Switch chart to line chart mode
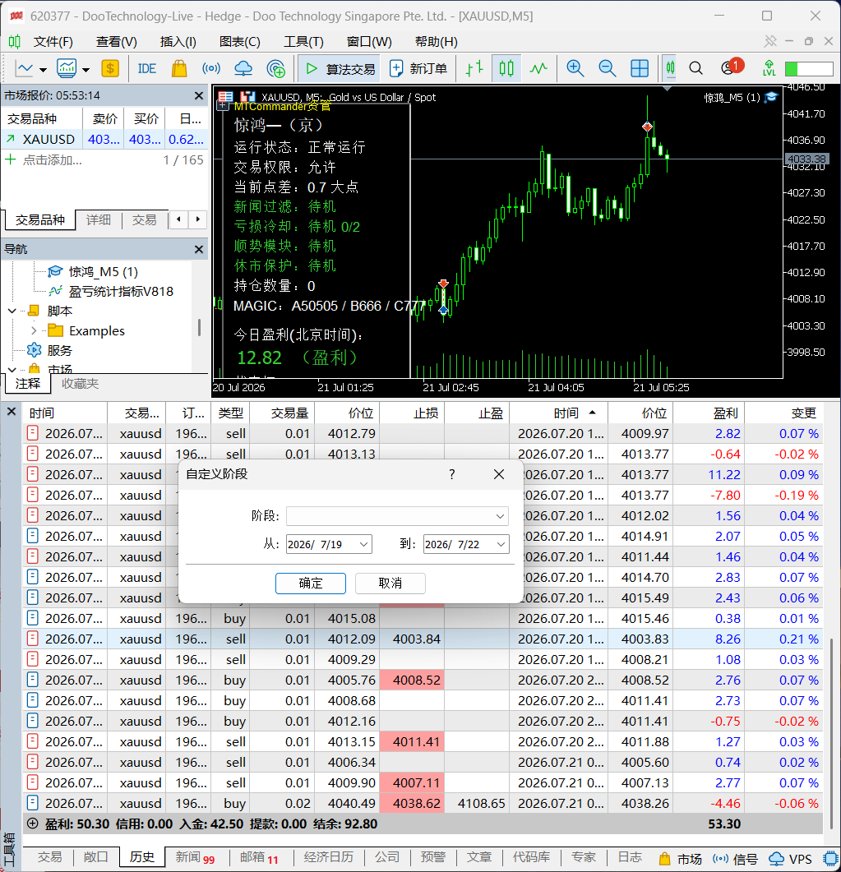 coord(538,68)
